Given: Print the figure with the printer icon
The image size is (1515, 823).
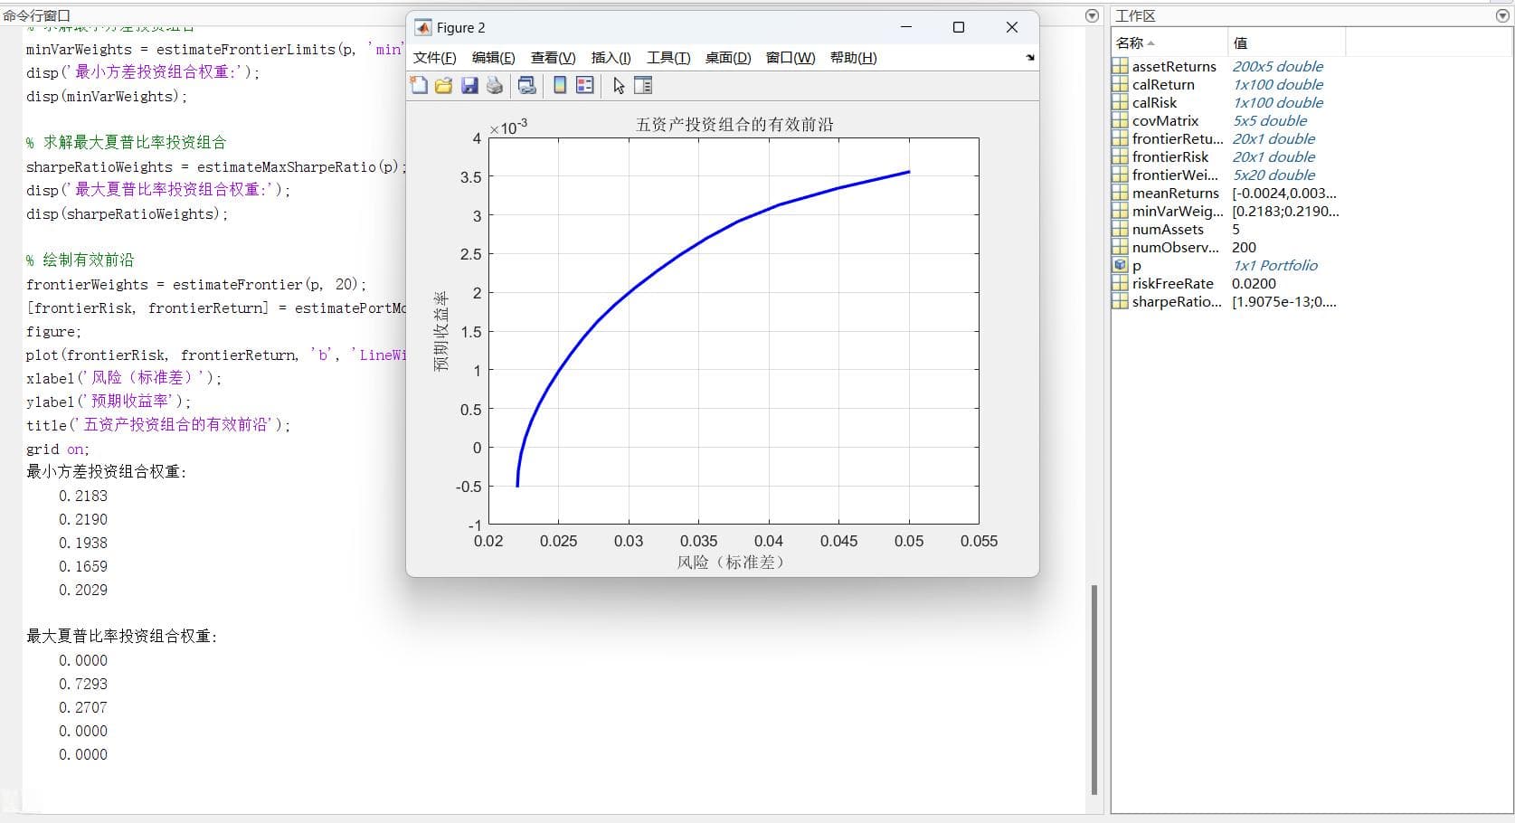Looking at the screenshot, I should coord(494,85).
